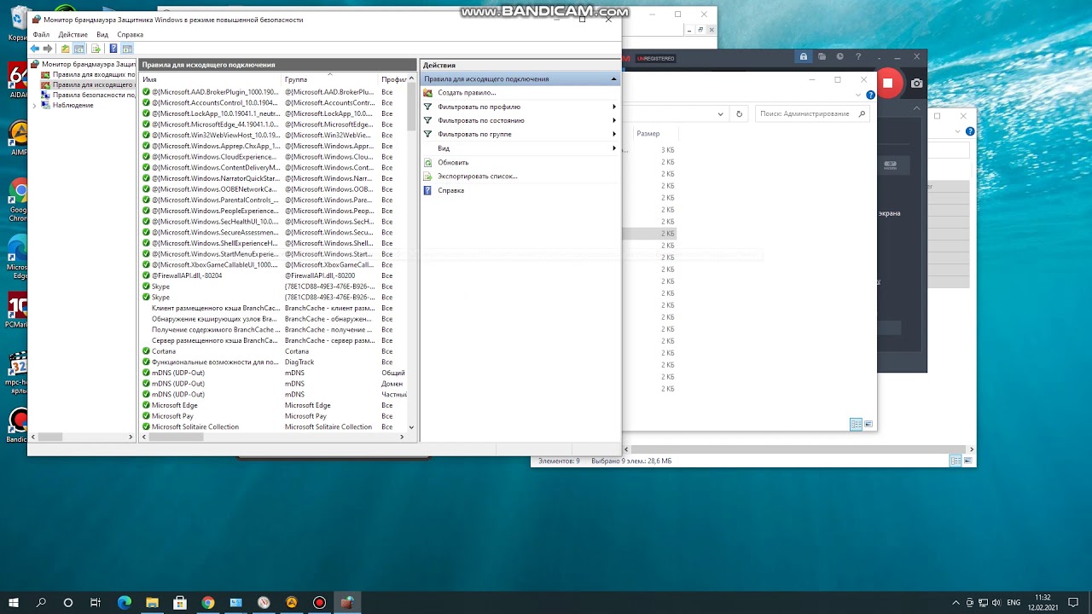Viewport: 1092px width, 614px height.
Task: Open Google Chrome from taskbar
Action: [207, 602]
